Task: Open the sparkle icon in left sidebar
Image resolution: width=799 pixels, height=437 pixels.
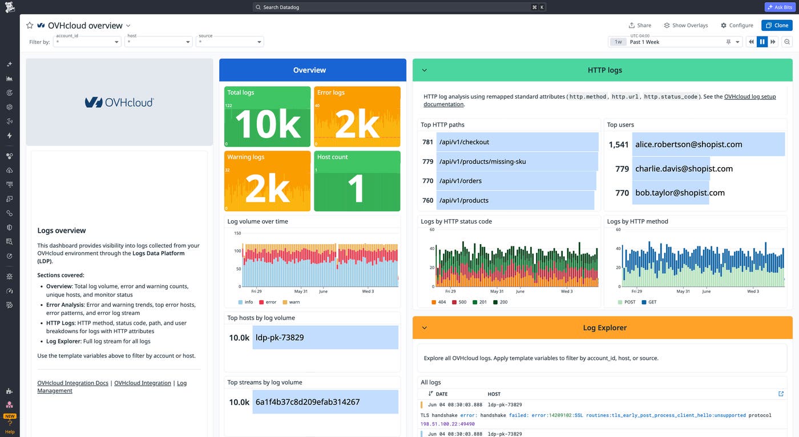Action: [9, 64]
